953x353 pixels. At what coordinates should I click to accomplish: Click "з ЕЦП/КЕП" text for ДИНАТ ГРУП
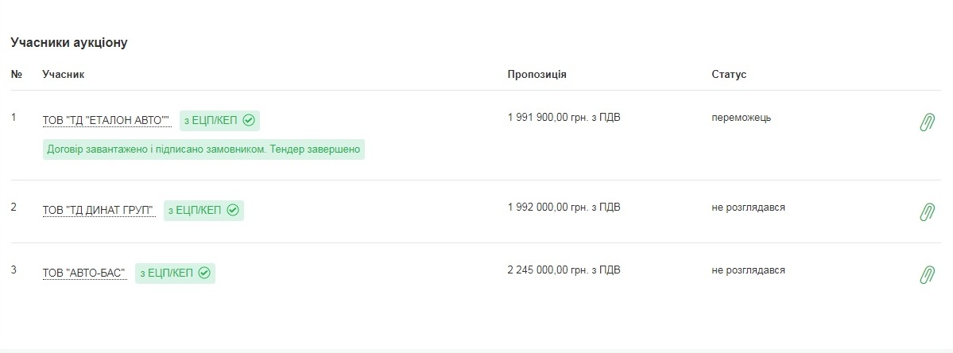195,210
